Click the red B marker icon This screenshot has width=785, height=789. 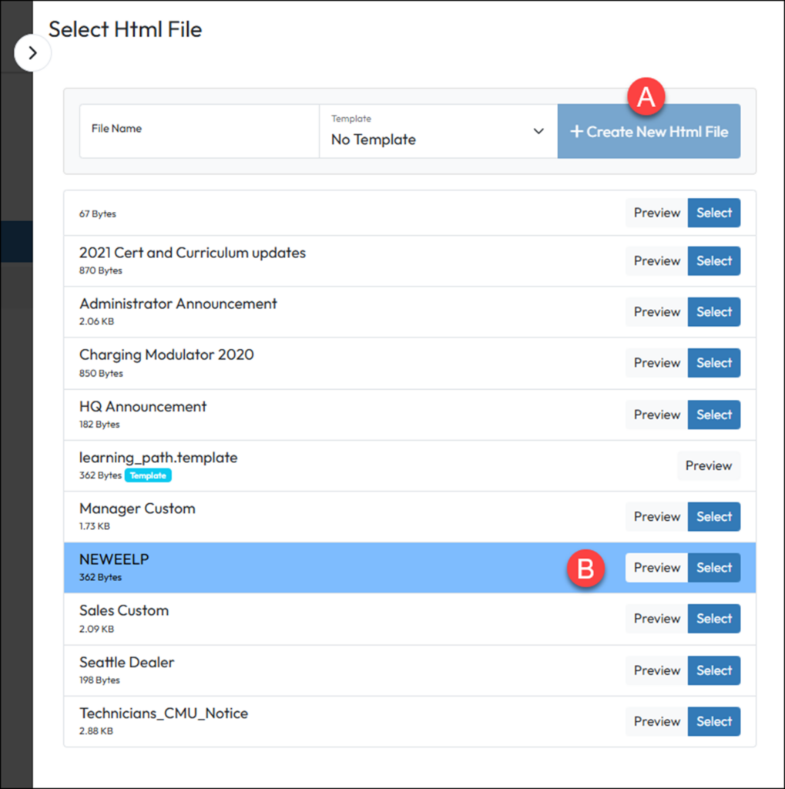[585, 569]
